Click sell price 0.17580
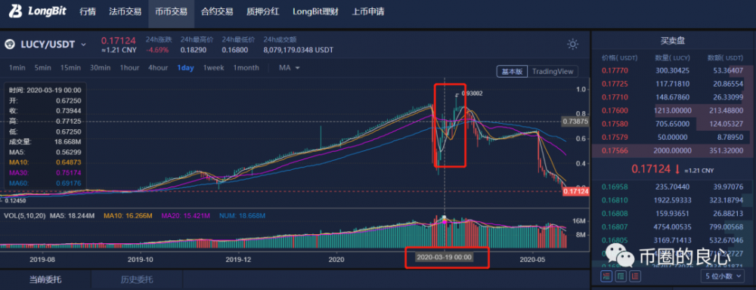This screenshot has height=290, width=756. [x=614, y=124]
